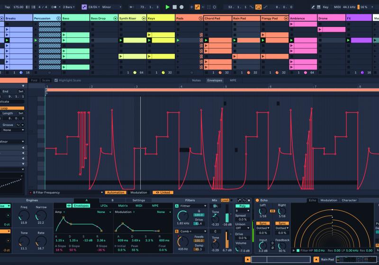This screenshot has width=379, height=265.
Task: Open the Groove None dropdown
Action: (13, 130)
